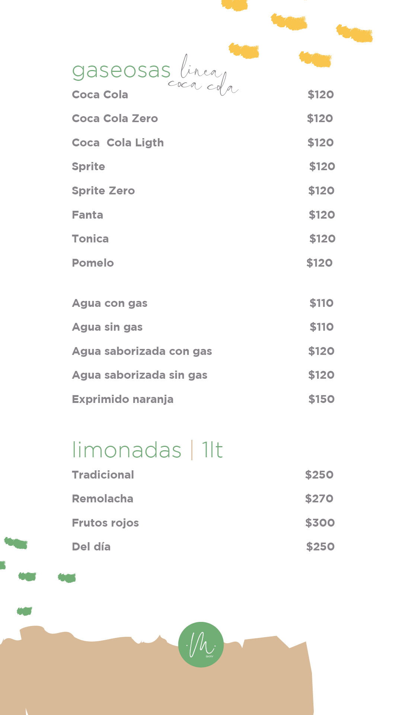Click the $300 price of Frutos rojos
402x715 pixels.
pos(320,523)
